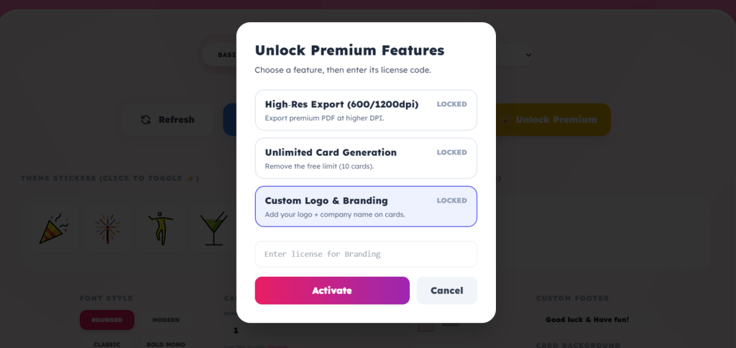
Task: Toggle the cocktail glass theme sticker
Action: coord(213,227)
